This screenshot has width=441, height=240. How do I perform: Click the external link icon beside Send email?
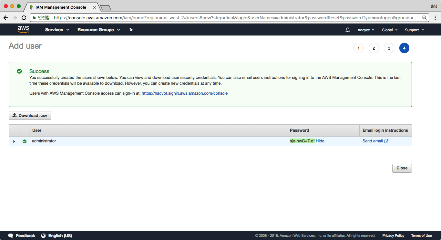[386, 141]
